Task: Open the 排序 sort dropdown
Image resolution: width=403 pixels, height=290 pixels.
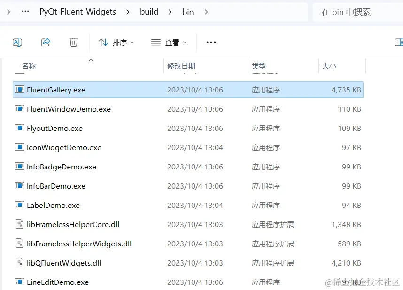Action: pyautogui.click(x=116, y=42)
